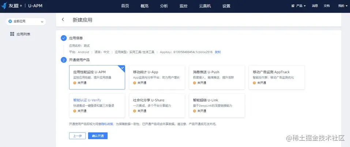Click the 平台：Android text
Image resolution: width=350 pixels, height=147 pixels.
pos(79,52)
